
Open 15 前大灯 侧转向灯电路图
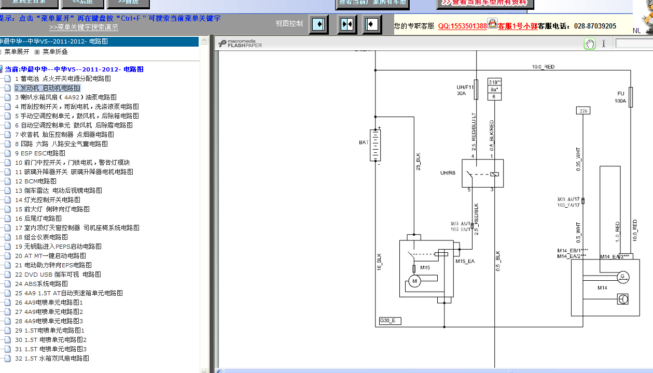point(52,209)
